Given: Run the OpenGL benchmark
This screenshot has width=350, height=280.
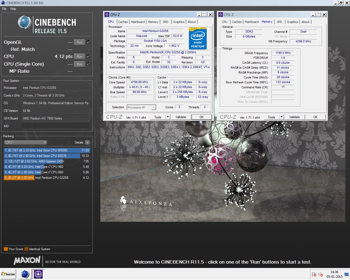Looking at the screenshot, I should [x=80, y=42].
